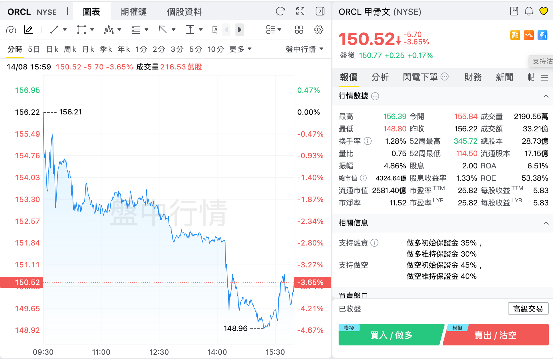Open 高級交易 advanced trading

click(x=528, y=308)
